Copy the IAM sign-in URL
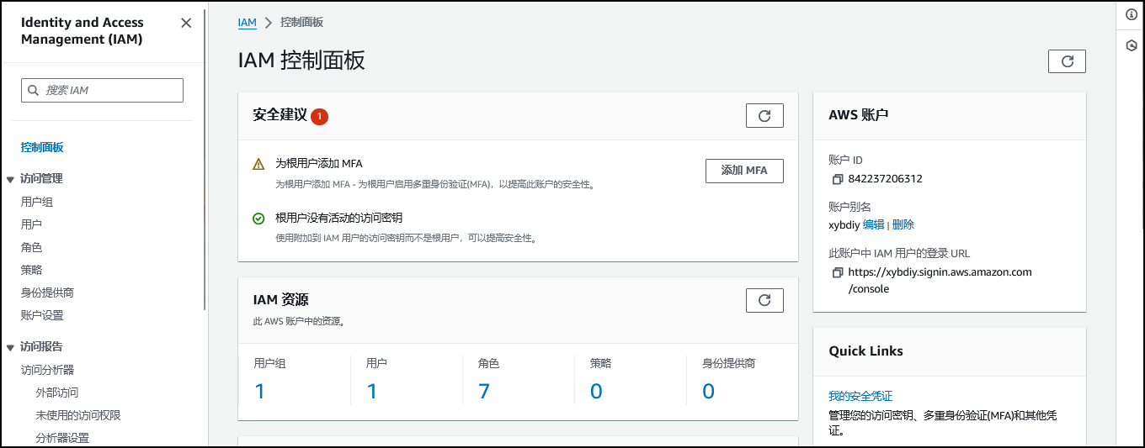The image size is (1145, 448). click(x=837, y=272)
